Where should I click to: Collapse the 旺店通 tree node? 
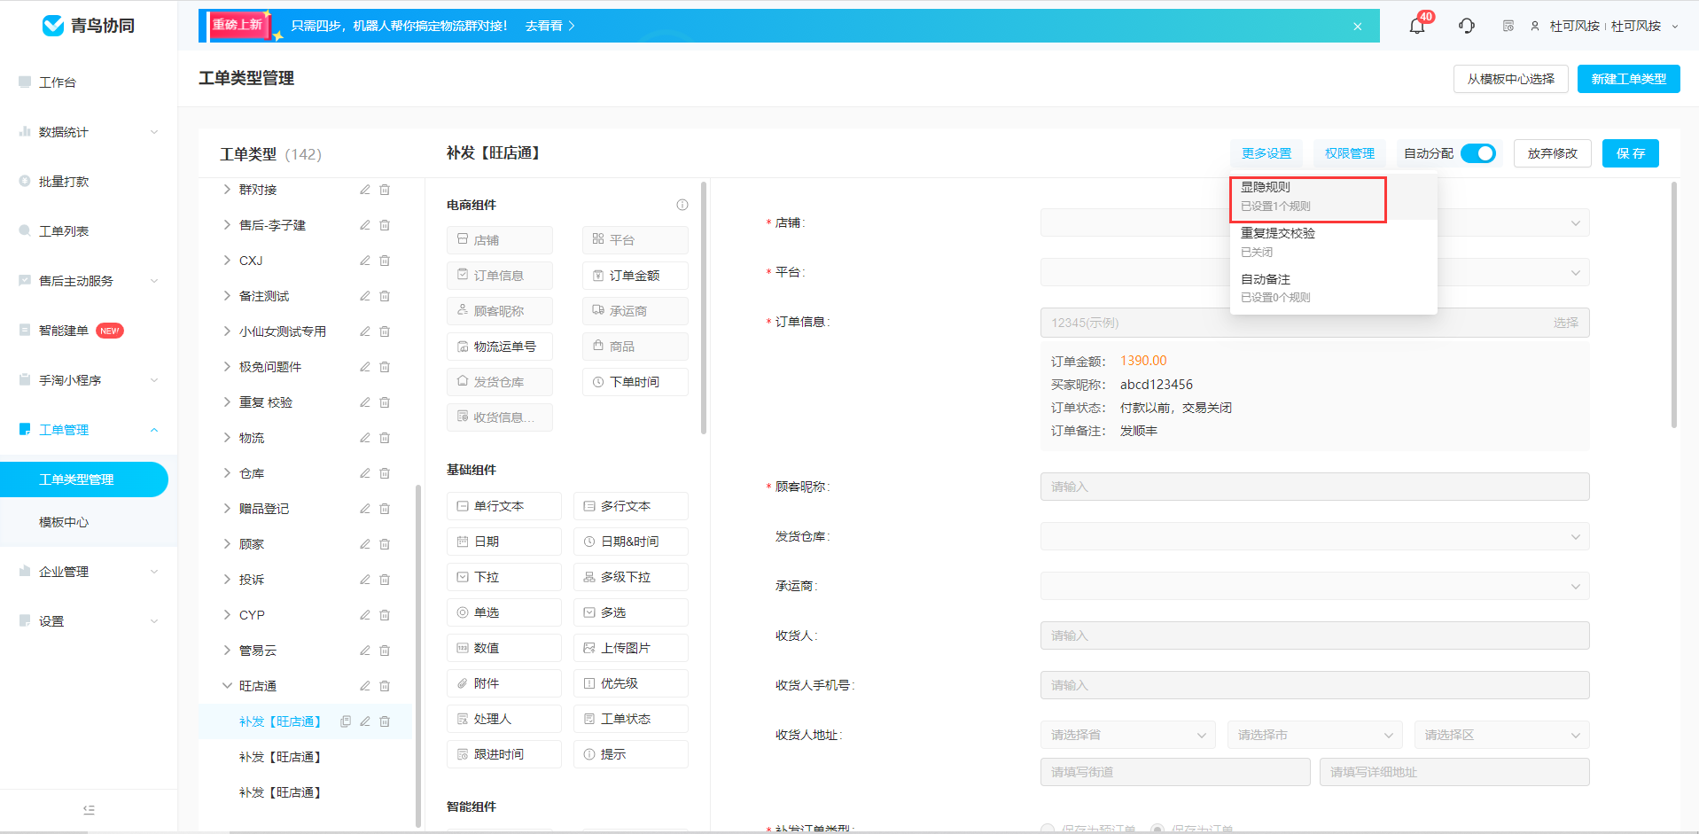point(227,686)
